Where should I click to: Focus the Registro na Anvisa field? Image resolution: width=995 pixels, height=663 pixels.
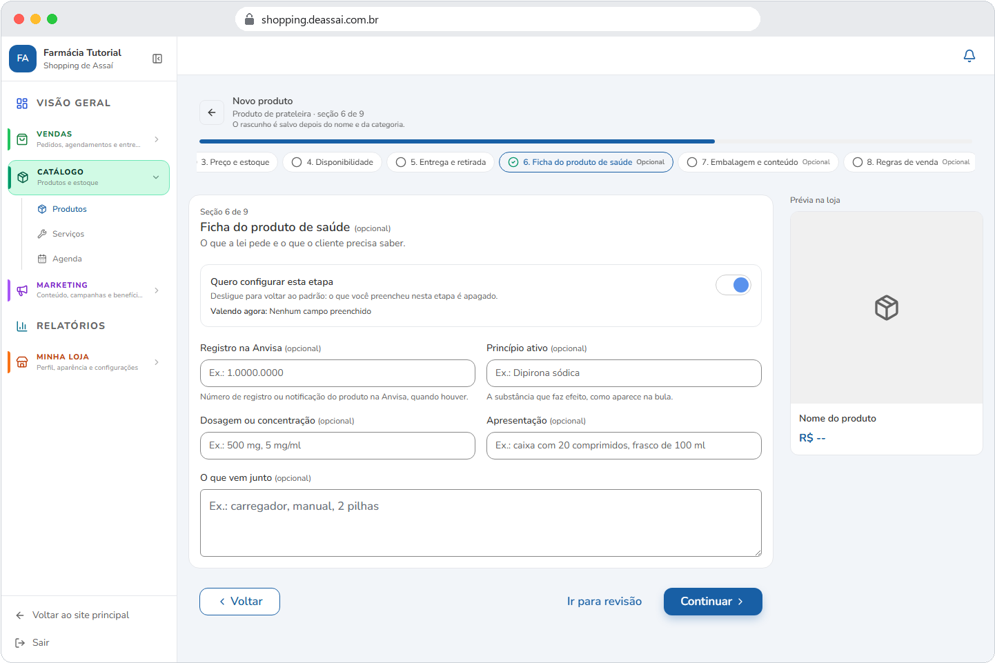337,373
